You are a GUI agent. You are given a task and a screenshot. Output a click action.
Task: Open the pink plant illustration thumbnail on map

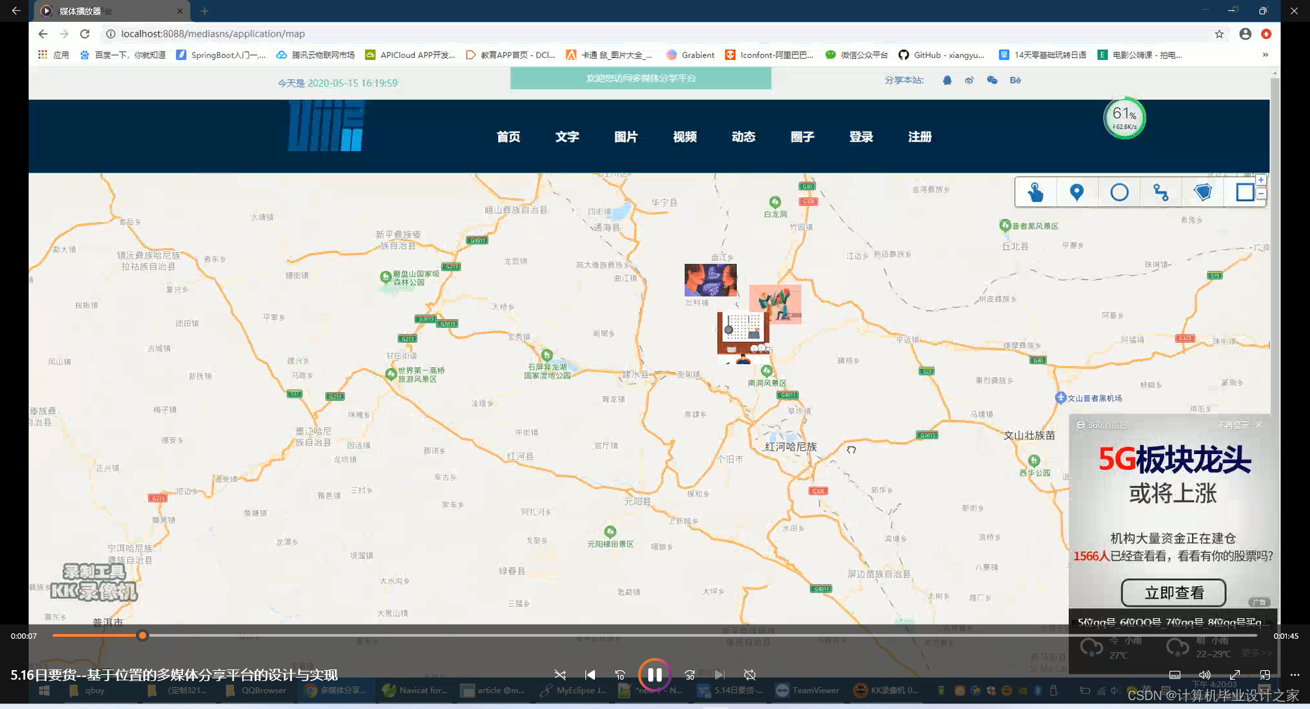pyautogui.click(x=776, y=303)
